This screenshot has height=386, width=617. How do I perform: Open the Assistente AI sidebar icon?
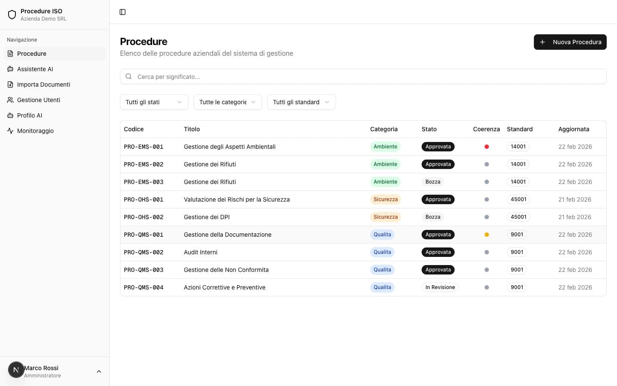coord(10,69)
